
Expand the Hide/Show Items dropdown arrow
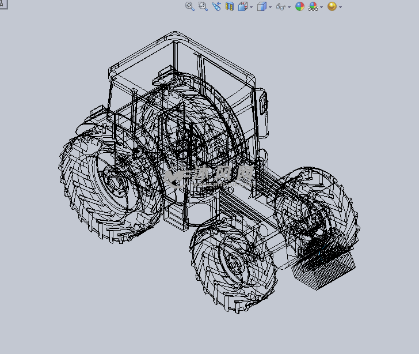[x=289, y=7]
